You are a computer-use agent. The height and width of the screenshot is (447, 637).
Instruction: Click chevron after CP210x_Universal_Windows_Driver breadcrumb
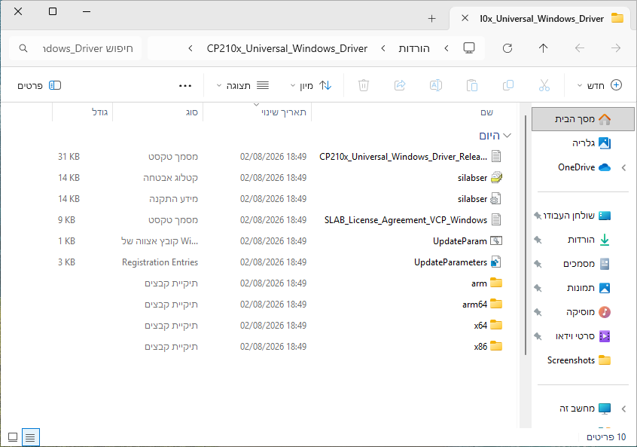click(x=190, y=48)
